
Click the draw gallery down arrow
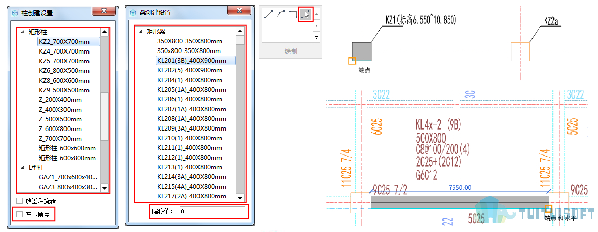(x=316, y=26)
